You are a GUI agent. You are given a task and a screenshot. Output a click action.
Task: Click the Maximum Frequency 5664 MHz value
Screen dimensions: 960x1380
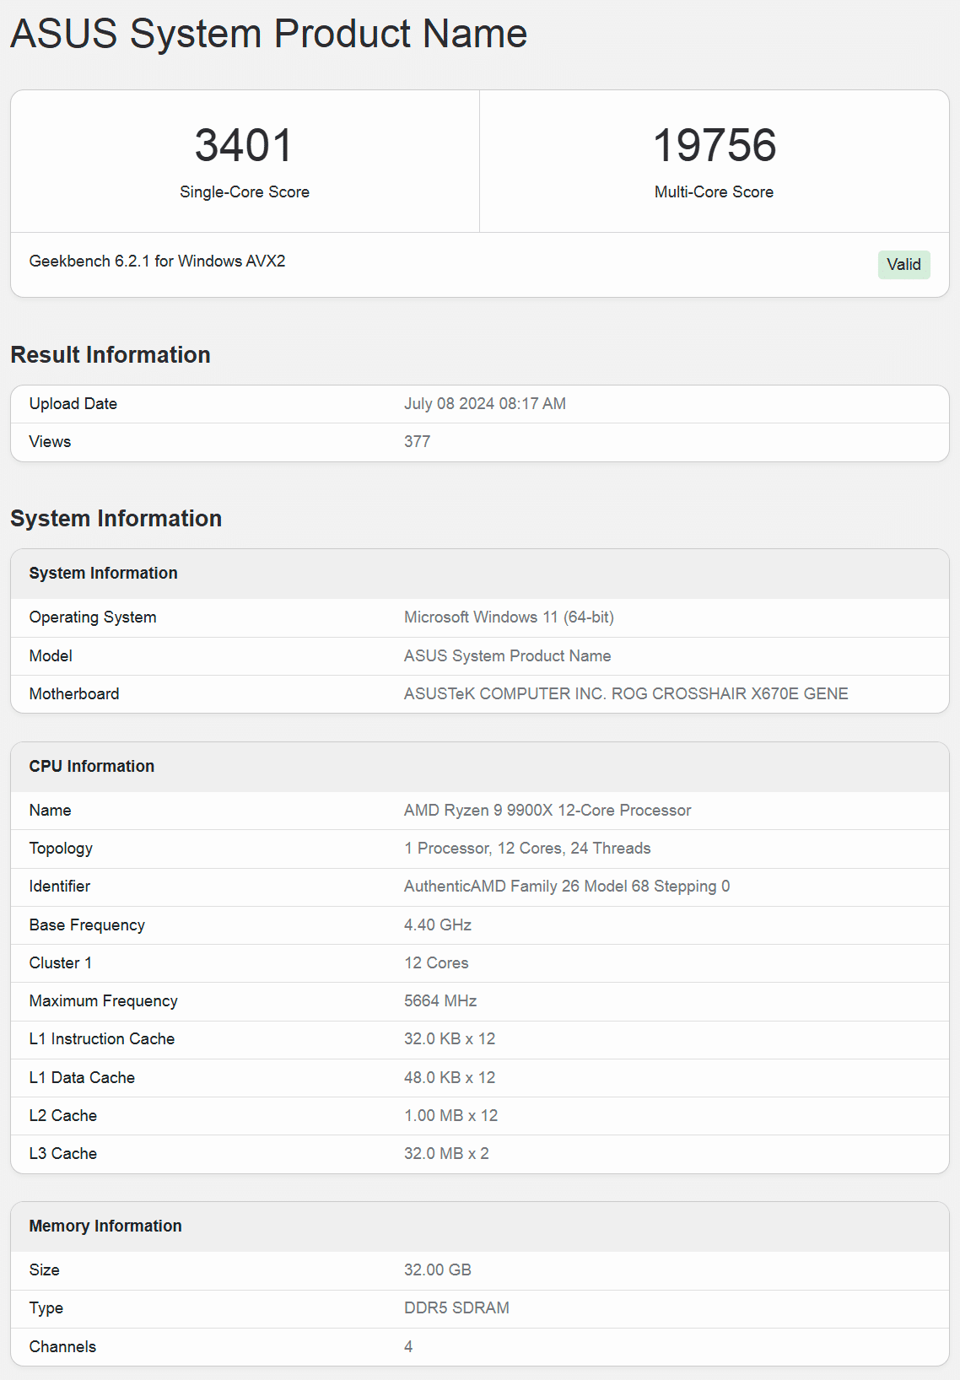point(440,1001)
